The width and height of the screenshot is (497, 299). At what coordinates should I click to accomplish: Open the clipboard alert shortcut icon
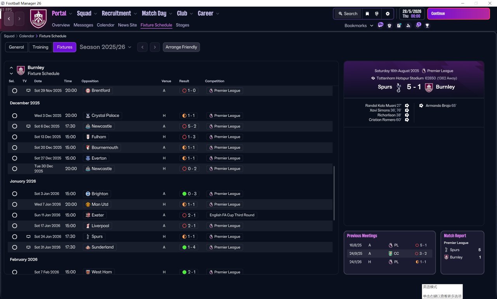pyautogui.click(x=399, y=26)
